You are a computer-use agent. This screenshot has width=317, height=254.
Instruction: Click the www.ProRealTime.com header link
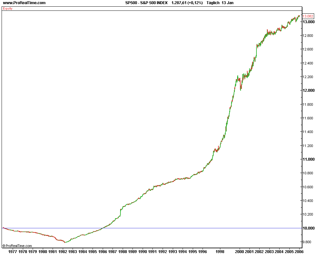click(x=24, y=3)
